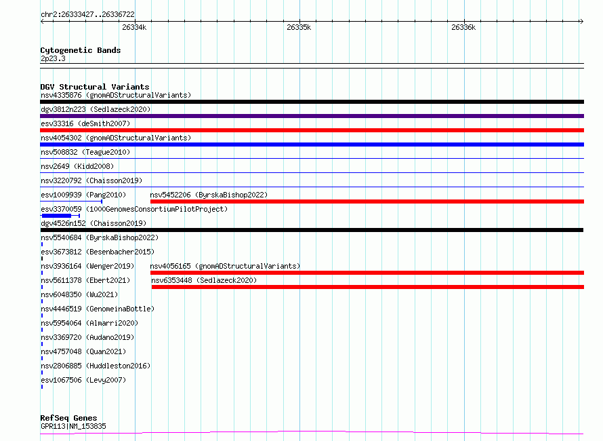Open nsv4056165 gnomAD variant label
This screenshot has height=441, width=603.
click(225, 266)
